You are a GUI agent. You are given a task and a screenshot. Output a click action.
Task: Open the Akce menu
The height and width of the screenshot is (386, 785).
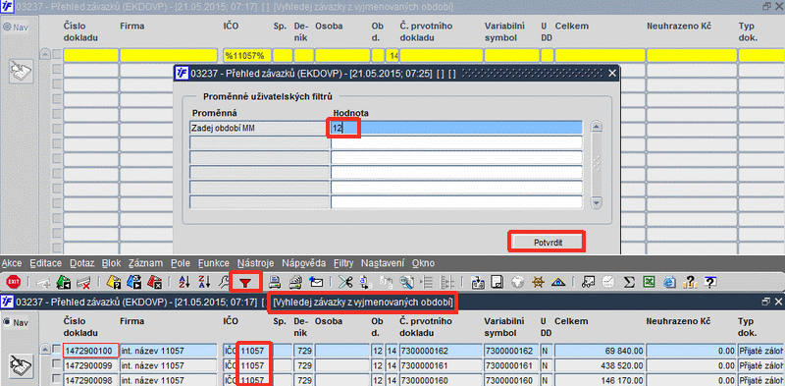(x=12, y=263)
